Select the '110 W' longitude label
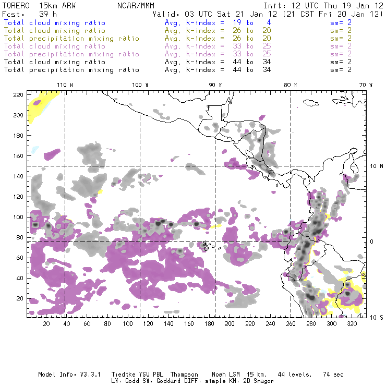 [x=65, y=85]
